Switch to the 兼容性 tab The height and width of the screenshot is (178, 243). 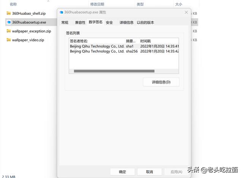pyautogui.click(x=80, y=22)
